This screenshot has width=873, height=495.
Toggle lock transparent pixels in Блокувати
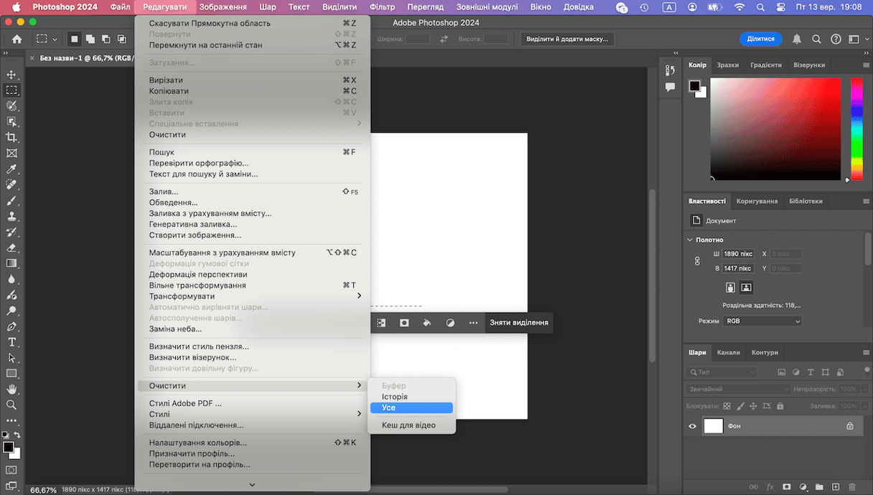[x=727, y=406]
